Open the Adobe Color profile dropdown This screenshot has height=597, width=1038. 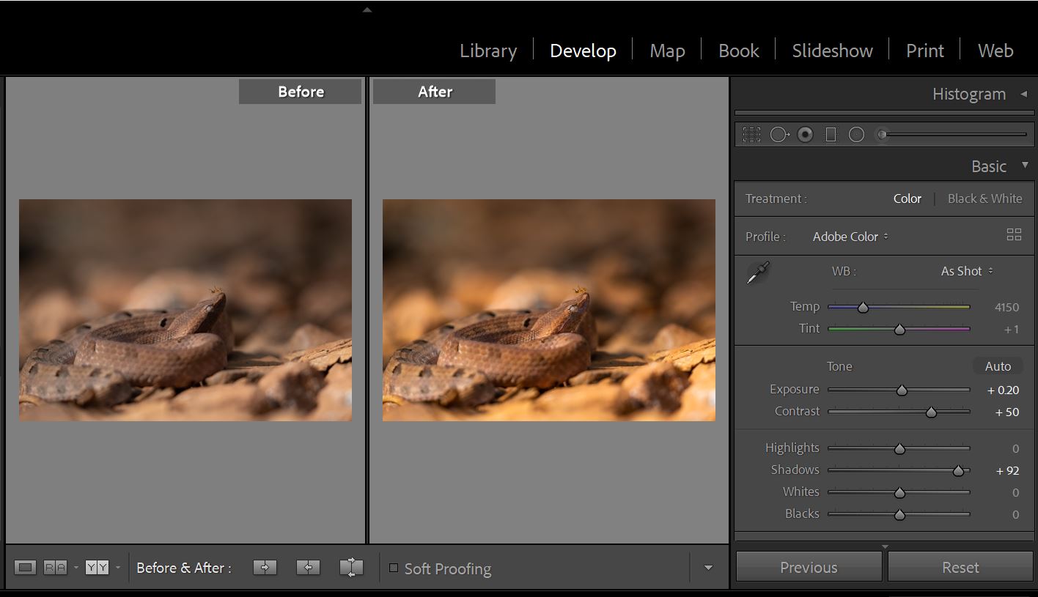point(850,237)
